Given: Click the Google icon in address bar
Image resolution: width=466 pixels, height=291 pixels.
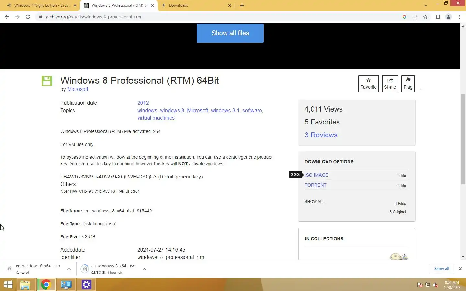Looking at the screenshot, I should 405,17.
